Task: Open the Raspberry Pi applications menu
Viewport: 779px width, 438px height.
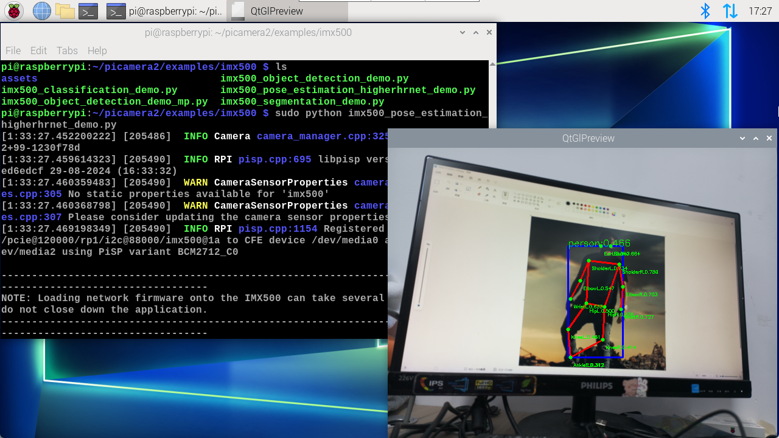Action: tap(14, 11)
